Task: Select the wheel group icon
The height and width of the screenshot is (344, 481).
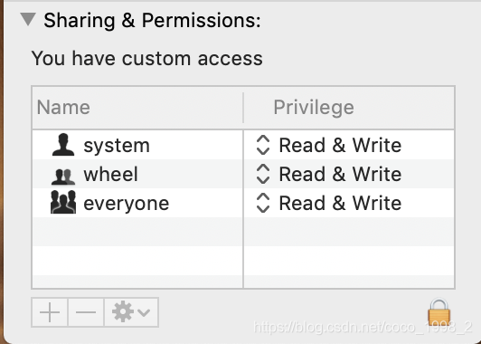Action: [63, 177]
